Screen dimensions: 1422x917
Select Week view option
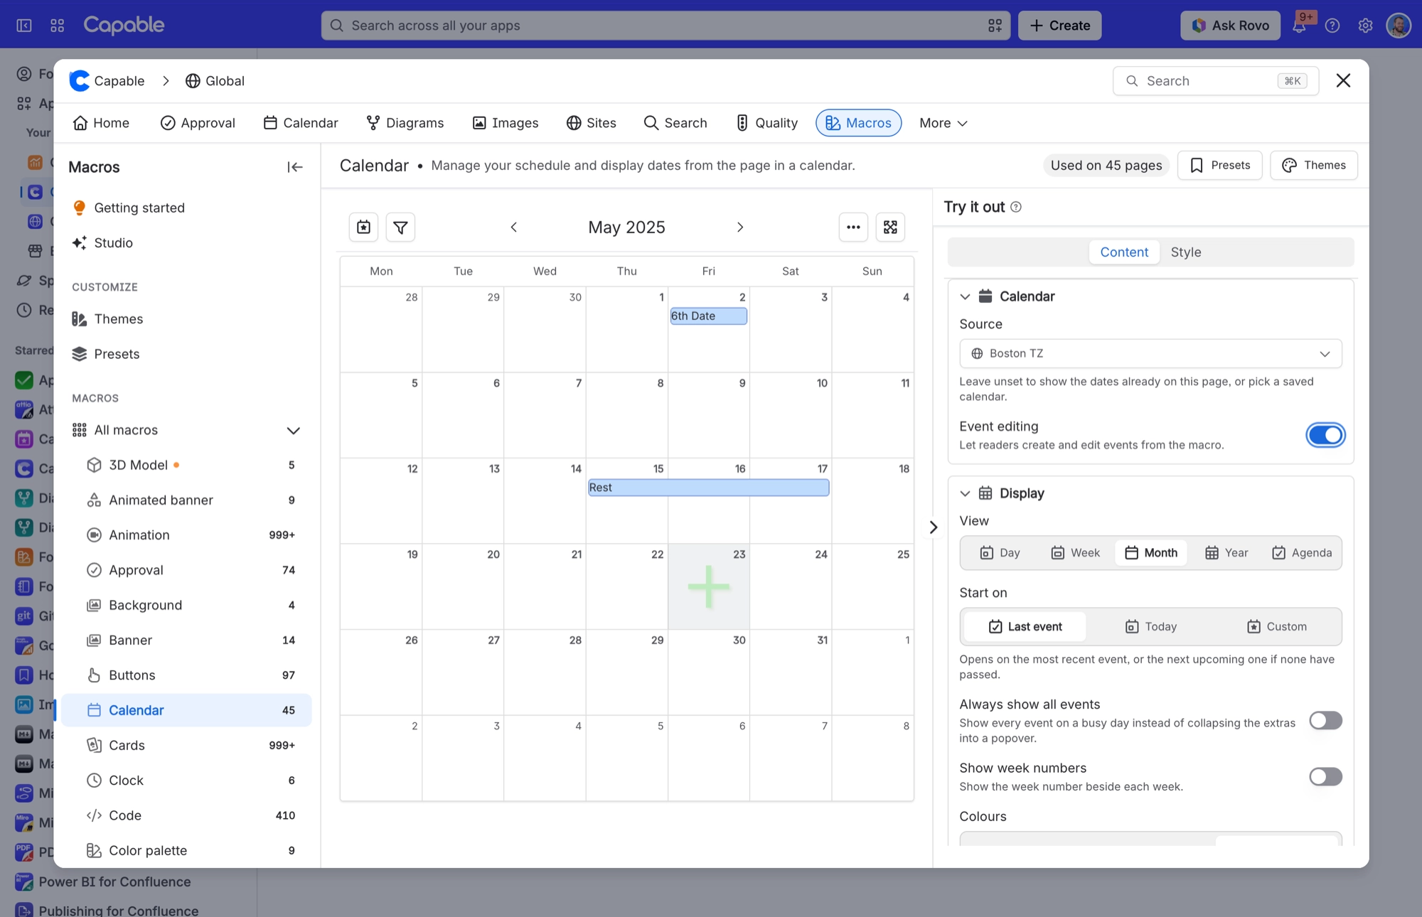[x=1075, y=553]
